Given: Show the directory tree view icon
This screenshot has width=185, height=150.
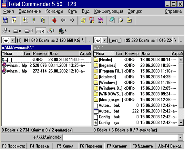Looking at the screenshot, I should point(43,20).
